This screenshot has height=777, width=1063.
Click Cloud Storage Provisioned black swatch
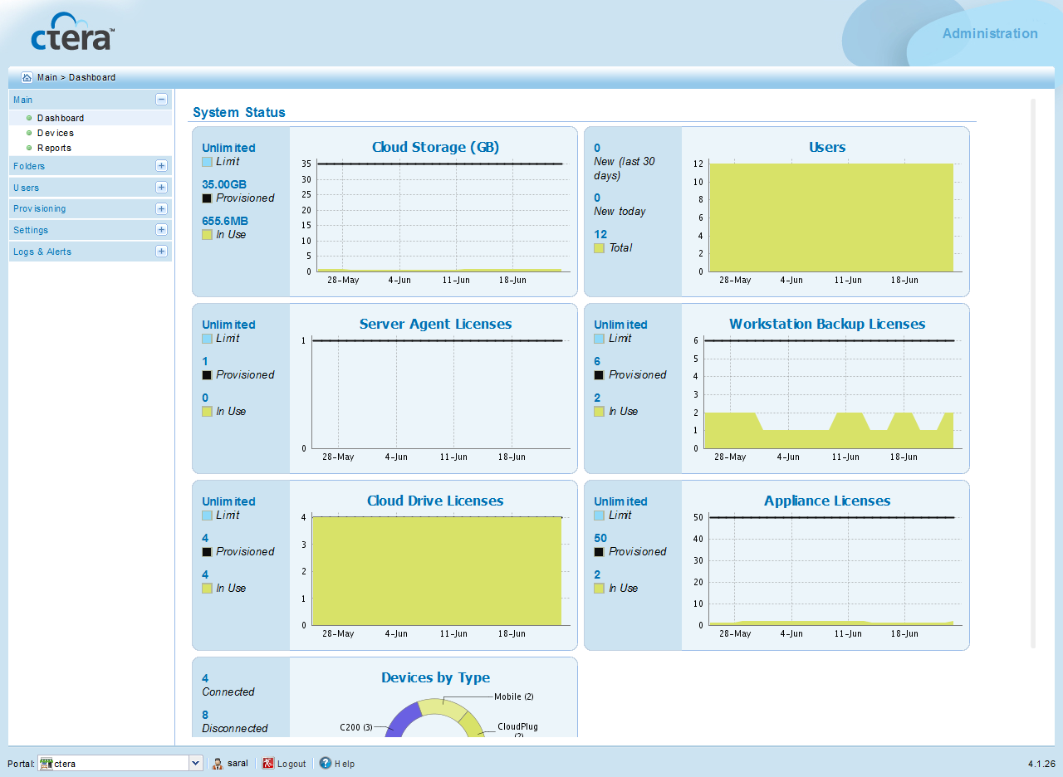pyautogui.click(x=207, y=198)
